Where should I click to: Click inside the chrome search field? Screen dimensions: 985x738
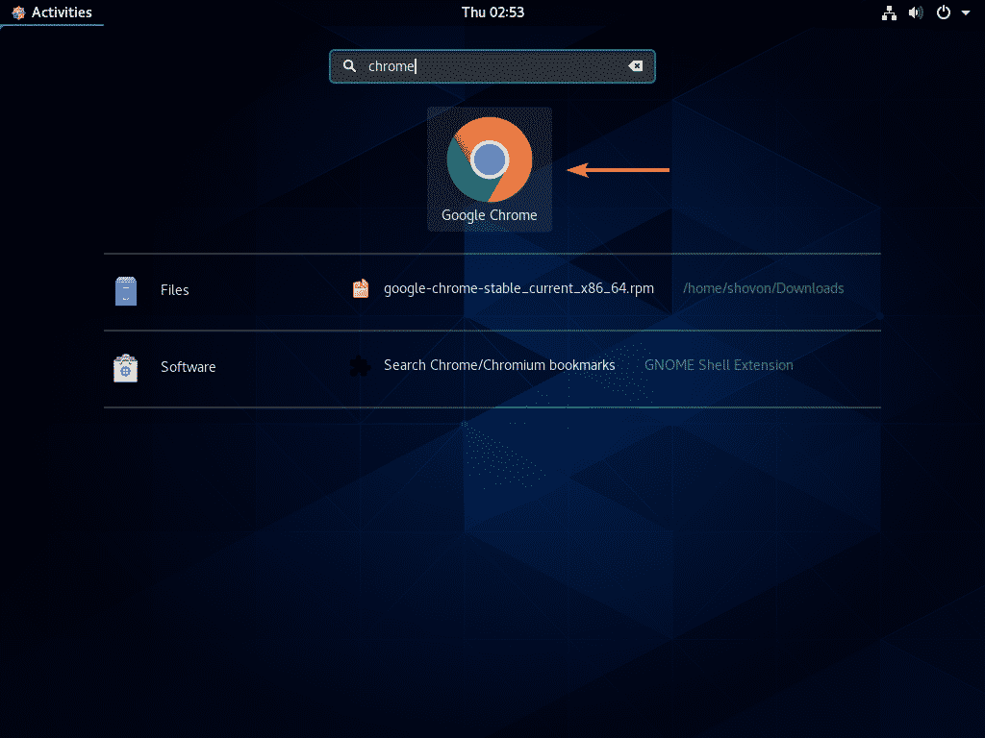click(x=492, y=66)
